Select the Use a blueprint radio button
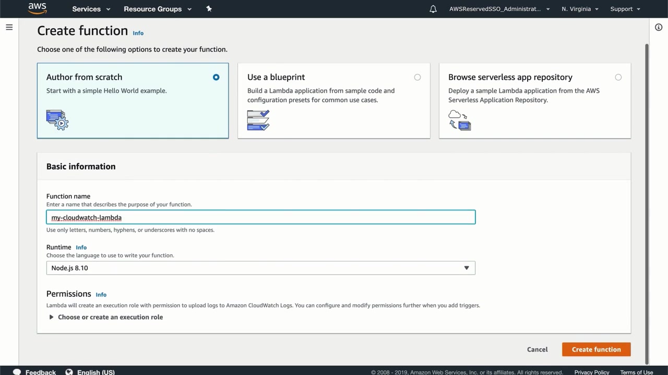Screen dimensions: 668x375 (417, 77)
